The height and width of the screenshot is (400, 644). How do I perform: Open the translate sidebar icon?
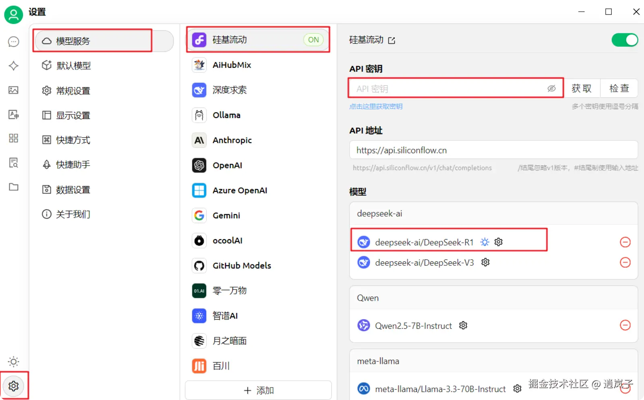point(14,115)
